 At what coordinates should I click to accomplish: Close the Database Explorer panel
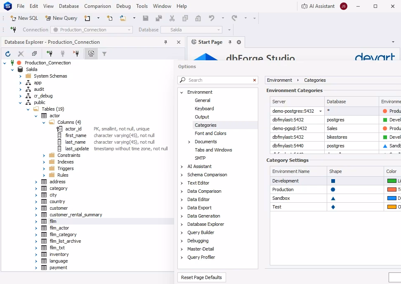tap(179, 42)
